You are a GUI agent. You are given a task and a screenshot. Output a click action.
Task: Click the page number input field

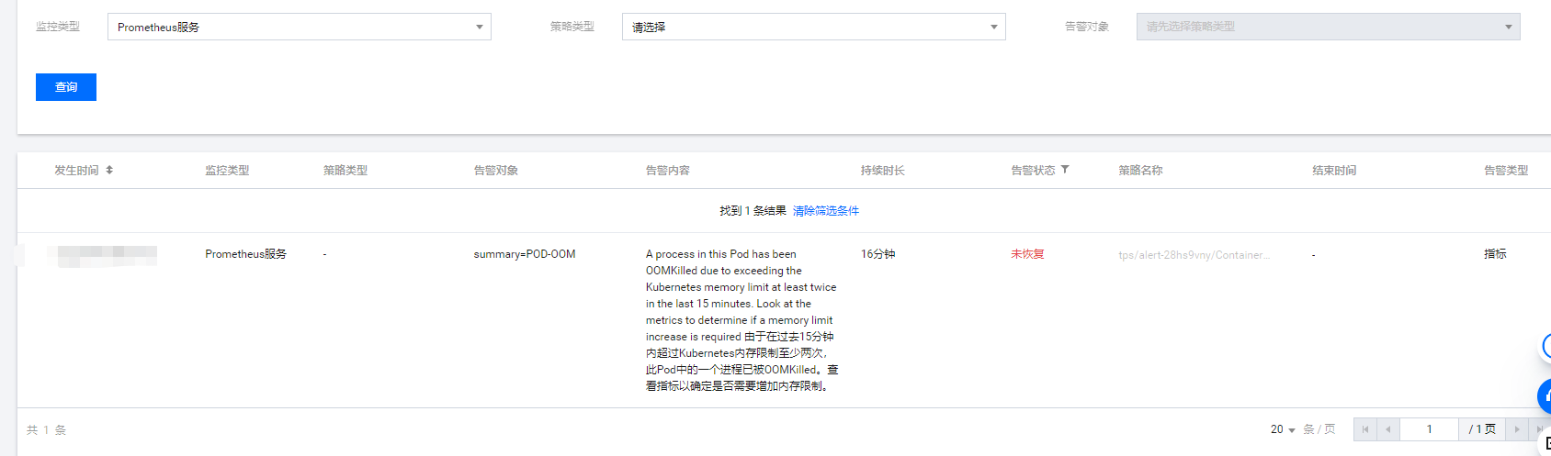click(x=1429, y=429)
